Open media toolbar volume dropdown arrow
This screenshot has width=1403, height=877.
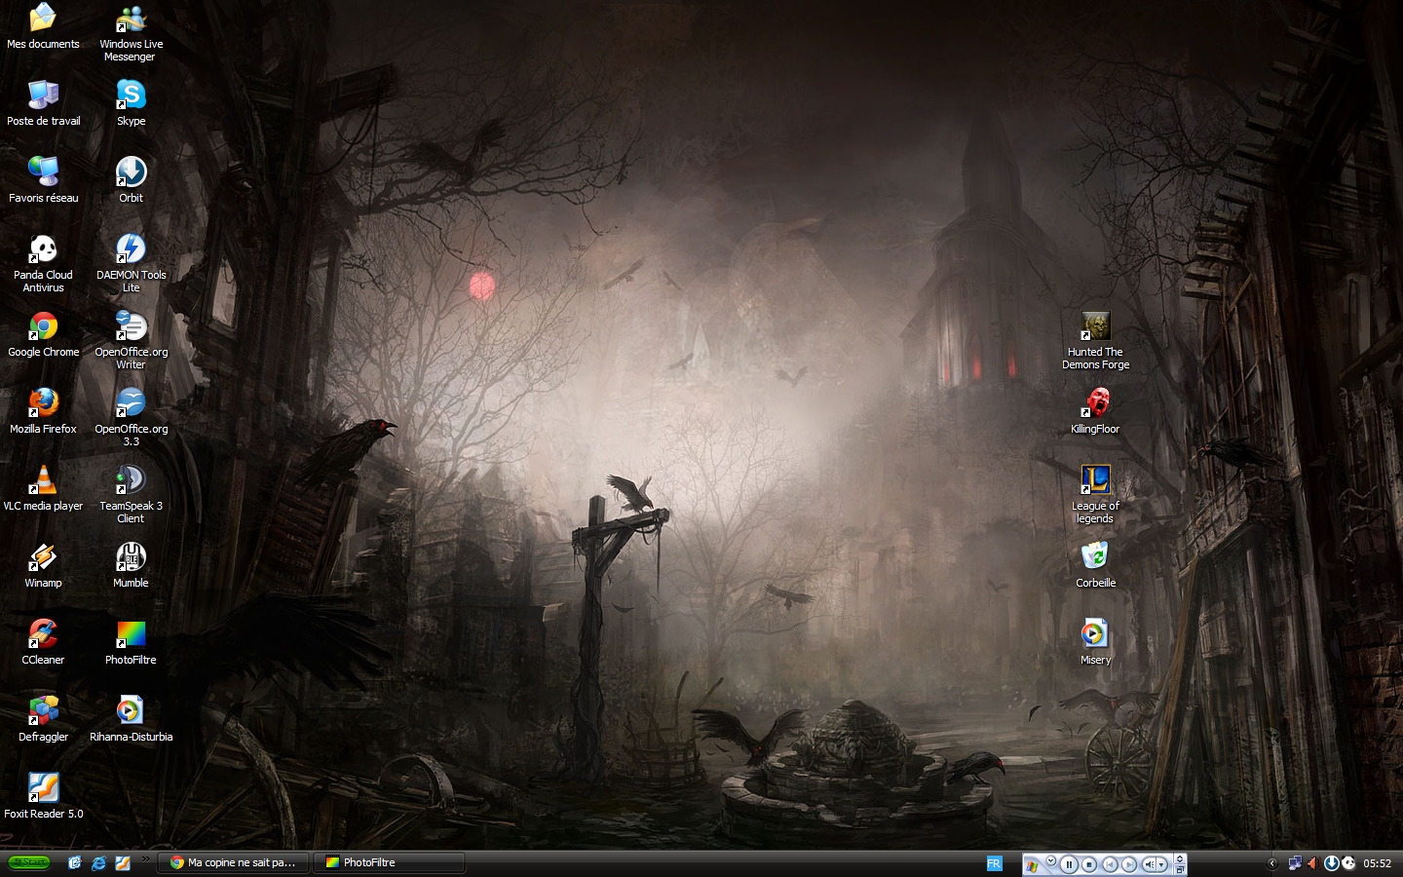pos(1161,864)
